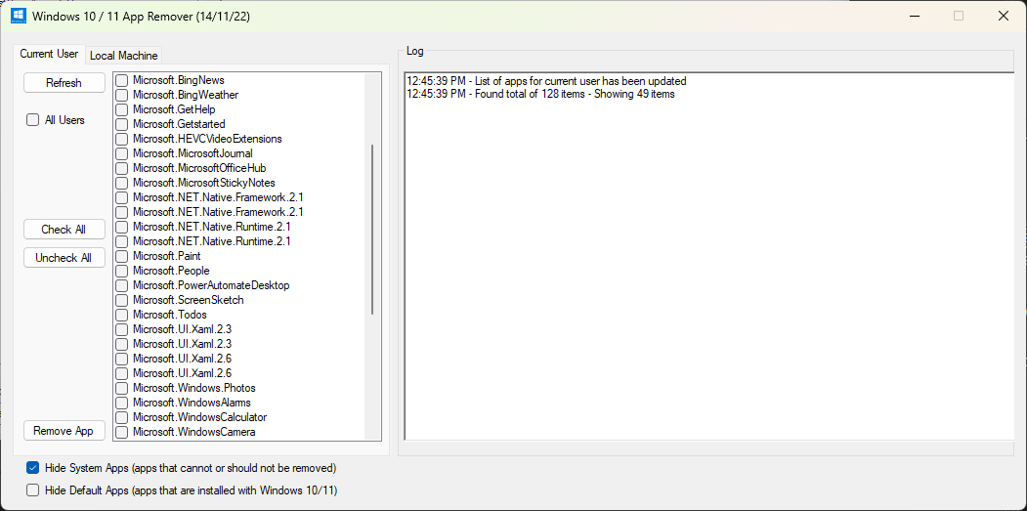Select the Microsoft.WindowsCalculator checkbox
Screen dimensions: 1027x511
122,417
